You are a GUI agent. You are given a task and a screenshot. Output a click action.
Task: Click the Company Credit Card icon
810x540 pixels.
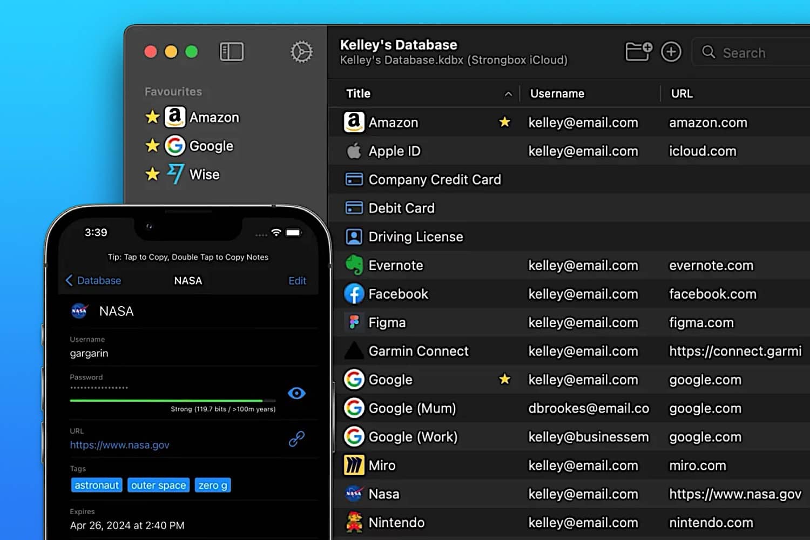coord(354,179)
